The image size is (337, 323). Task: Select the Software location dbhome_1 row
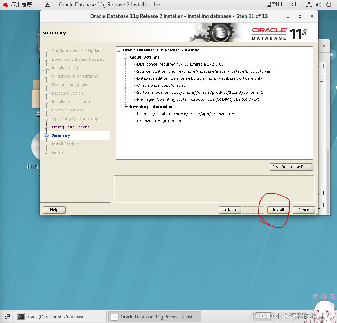(x=200, y=92)
